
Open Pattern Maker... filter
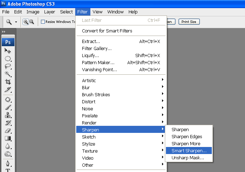click(121, 62)
